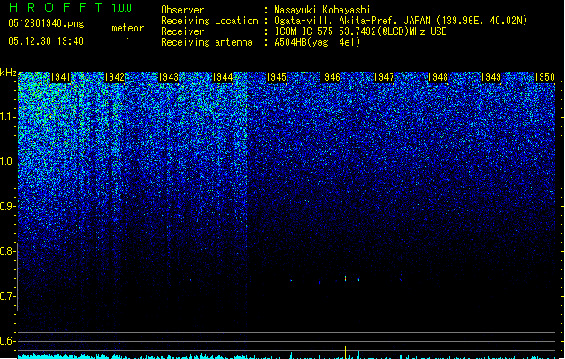Click the kHz axis unit label
Screen dimensions: 565x359
pos(8,73)
